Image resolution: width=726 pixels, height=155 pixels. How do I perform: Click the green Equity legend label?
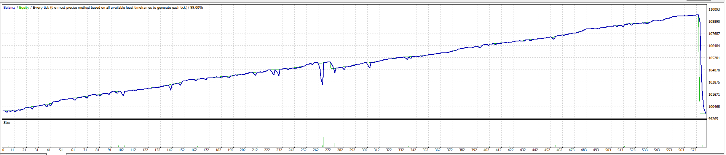click(24, 8)
